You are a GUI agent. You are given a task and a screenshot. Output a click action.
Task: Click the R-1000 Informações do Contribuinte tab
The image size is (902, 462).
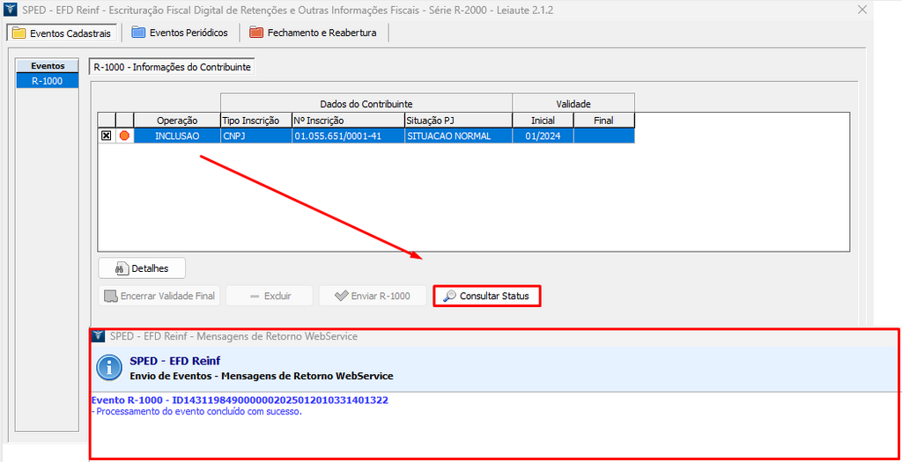172,67
